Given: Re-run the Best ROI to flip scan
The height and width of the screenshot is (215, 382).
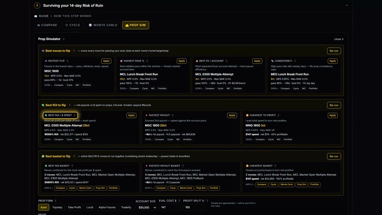Looking at the screenshot, I should pyautogui.click(x=334, y=105).
